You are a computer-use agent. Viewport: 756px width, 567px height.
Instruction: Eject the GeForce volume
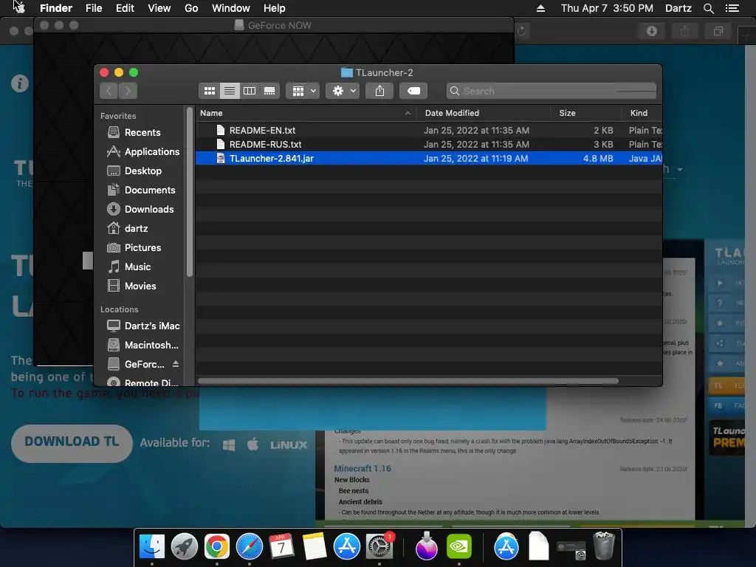tap(176, 364)
